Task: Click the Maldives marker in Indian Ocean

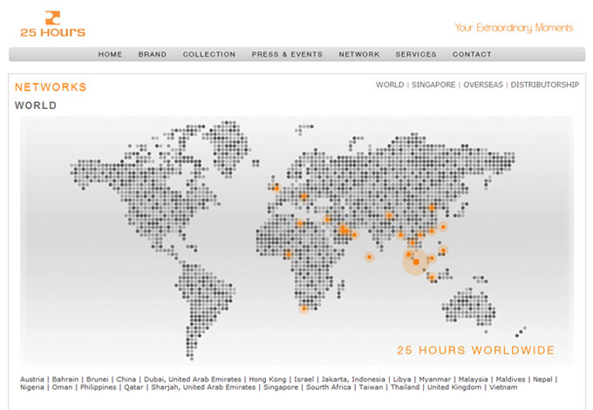Action: tap(369, 257)
